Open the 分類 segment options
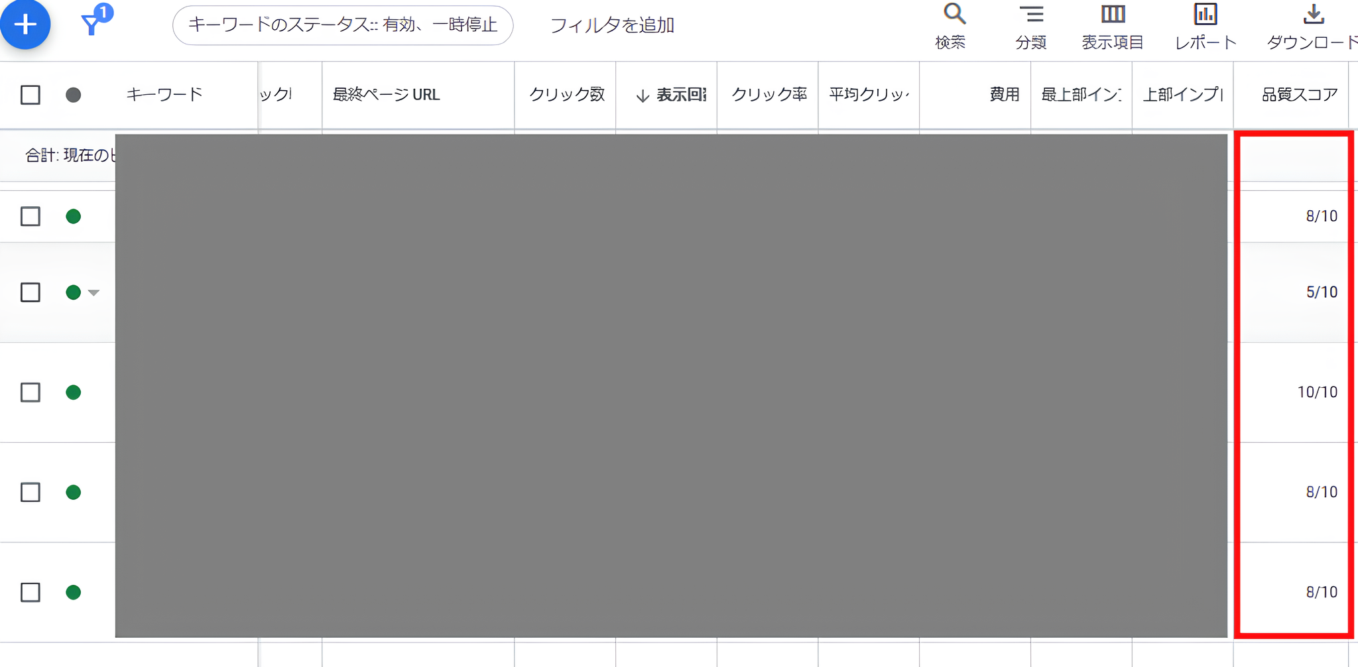The image size is (1358, 667). click(1032, 25)
